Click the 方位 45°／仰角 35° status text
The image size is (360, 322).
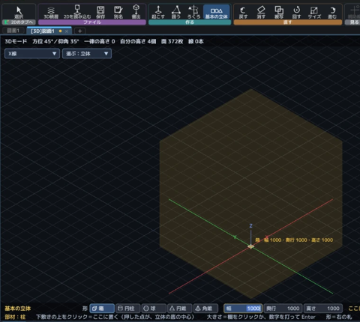(x=55, y=41)
